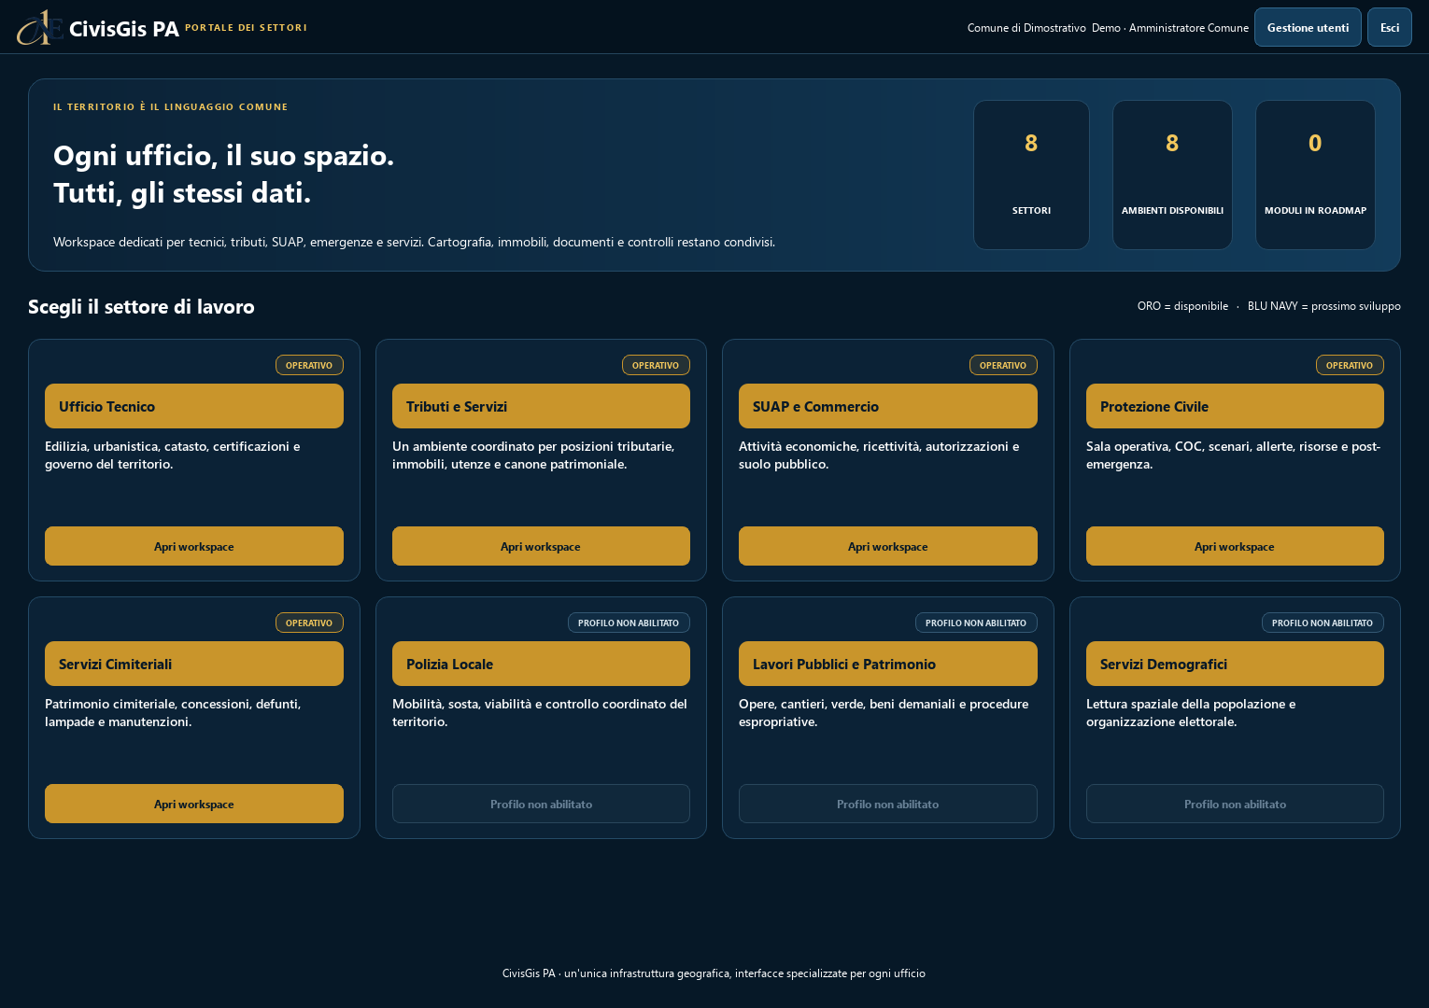Image resolution: width=1429 pixels, height=1008 pixels.
Task: Click 'BLU NAVY = prossimo sviluppo' legend text
Action: point(1324,306)
